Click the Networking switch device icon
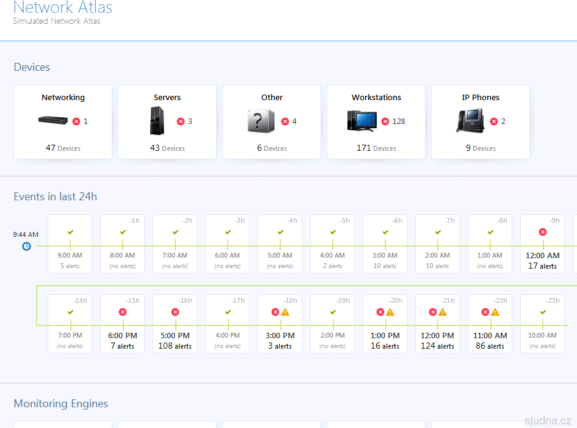The image size is (577, 428). coord(53,121)
